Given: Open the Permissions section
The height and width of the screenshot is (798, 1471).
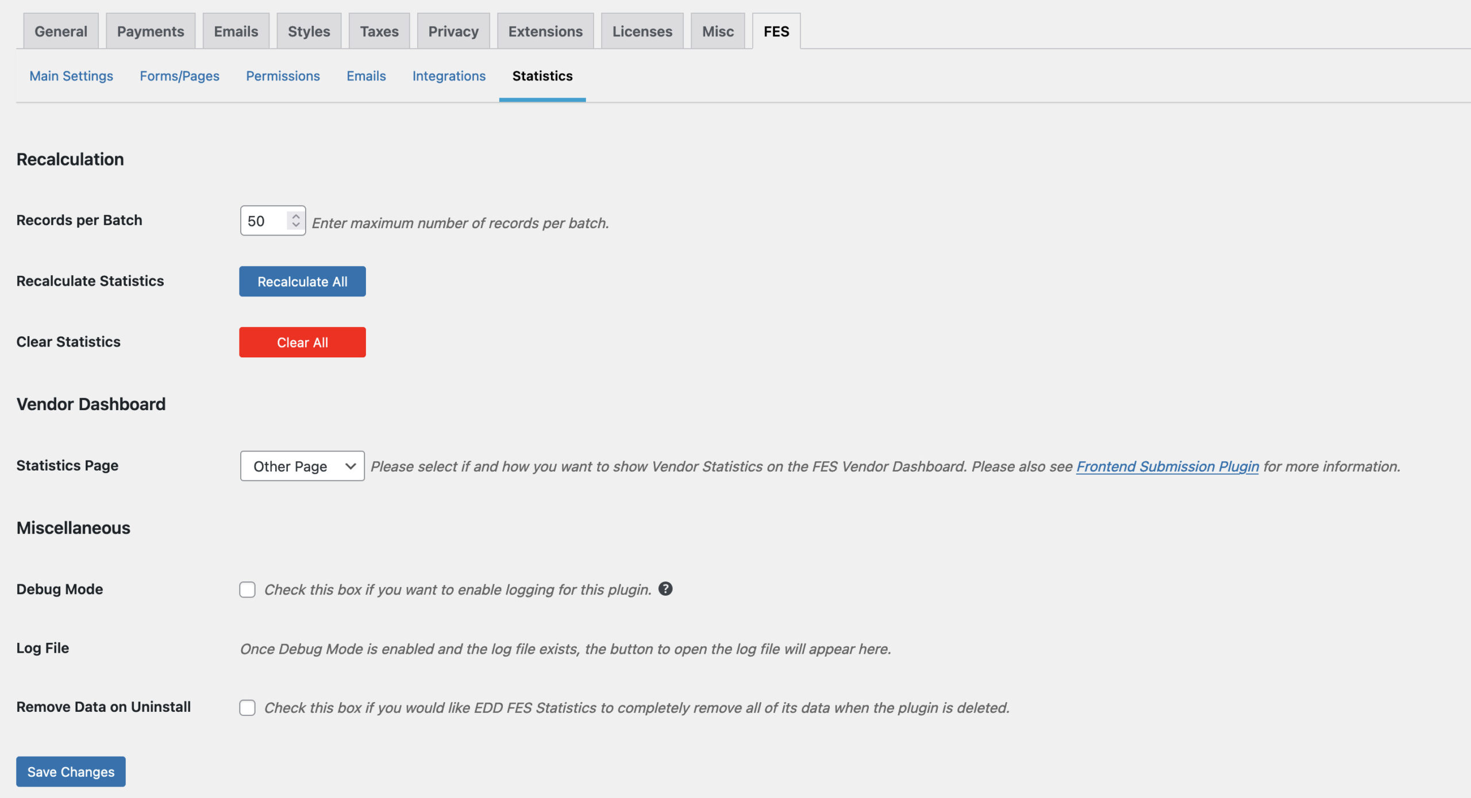Looking at the screenshot, I should tap(283, 76).
